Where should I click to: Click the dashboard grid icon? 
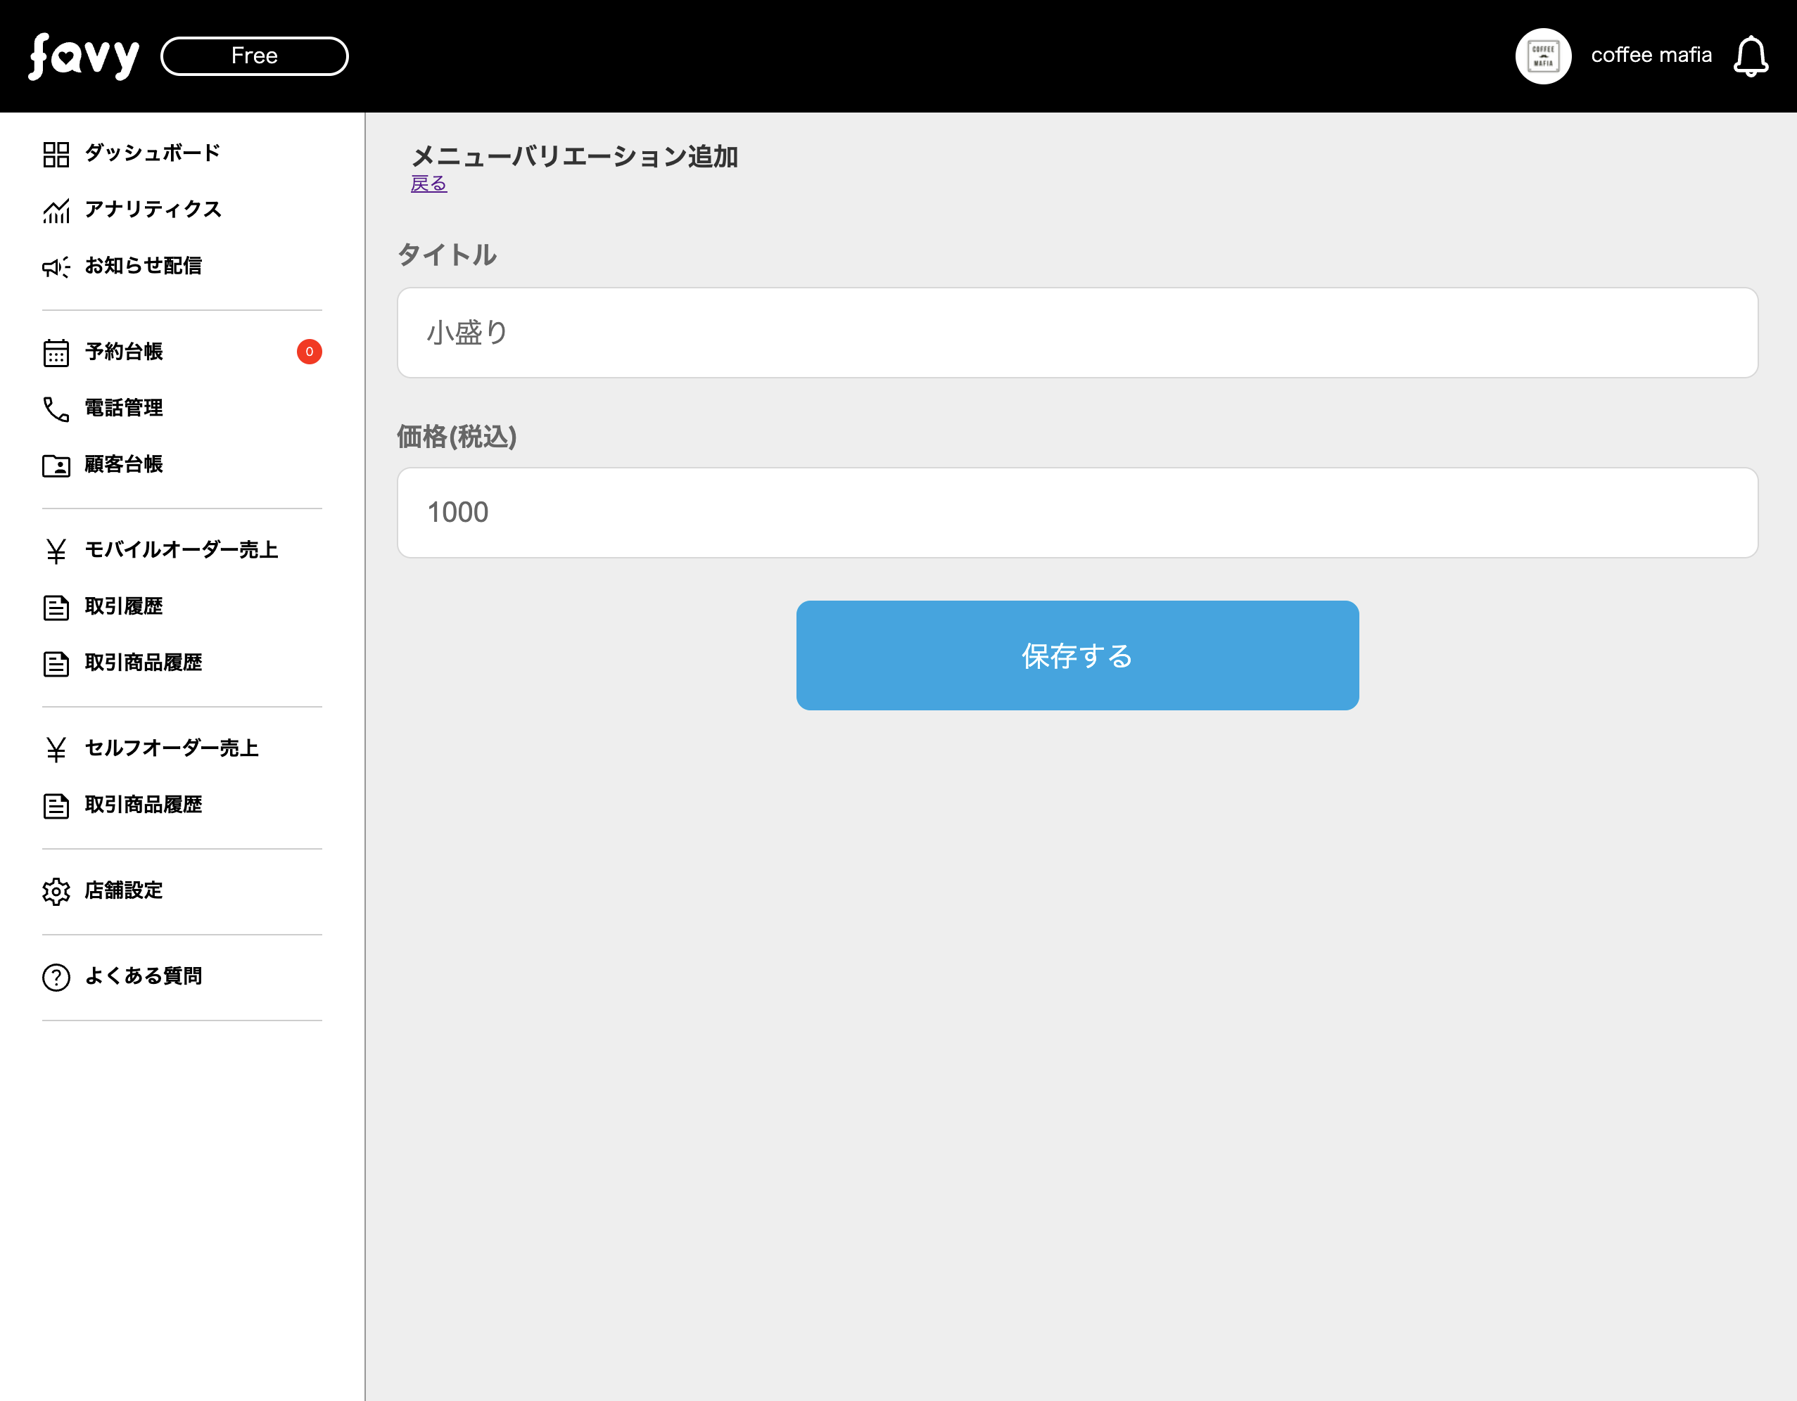click(x=56, y=154)
